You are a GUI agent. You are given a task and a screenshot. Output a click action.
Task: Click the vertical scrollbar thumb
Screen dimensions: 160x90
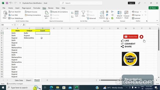159,40
